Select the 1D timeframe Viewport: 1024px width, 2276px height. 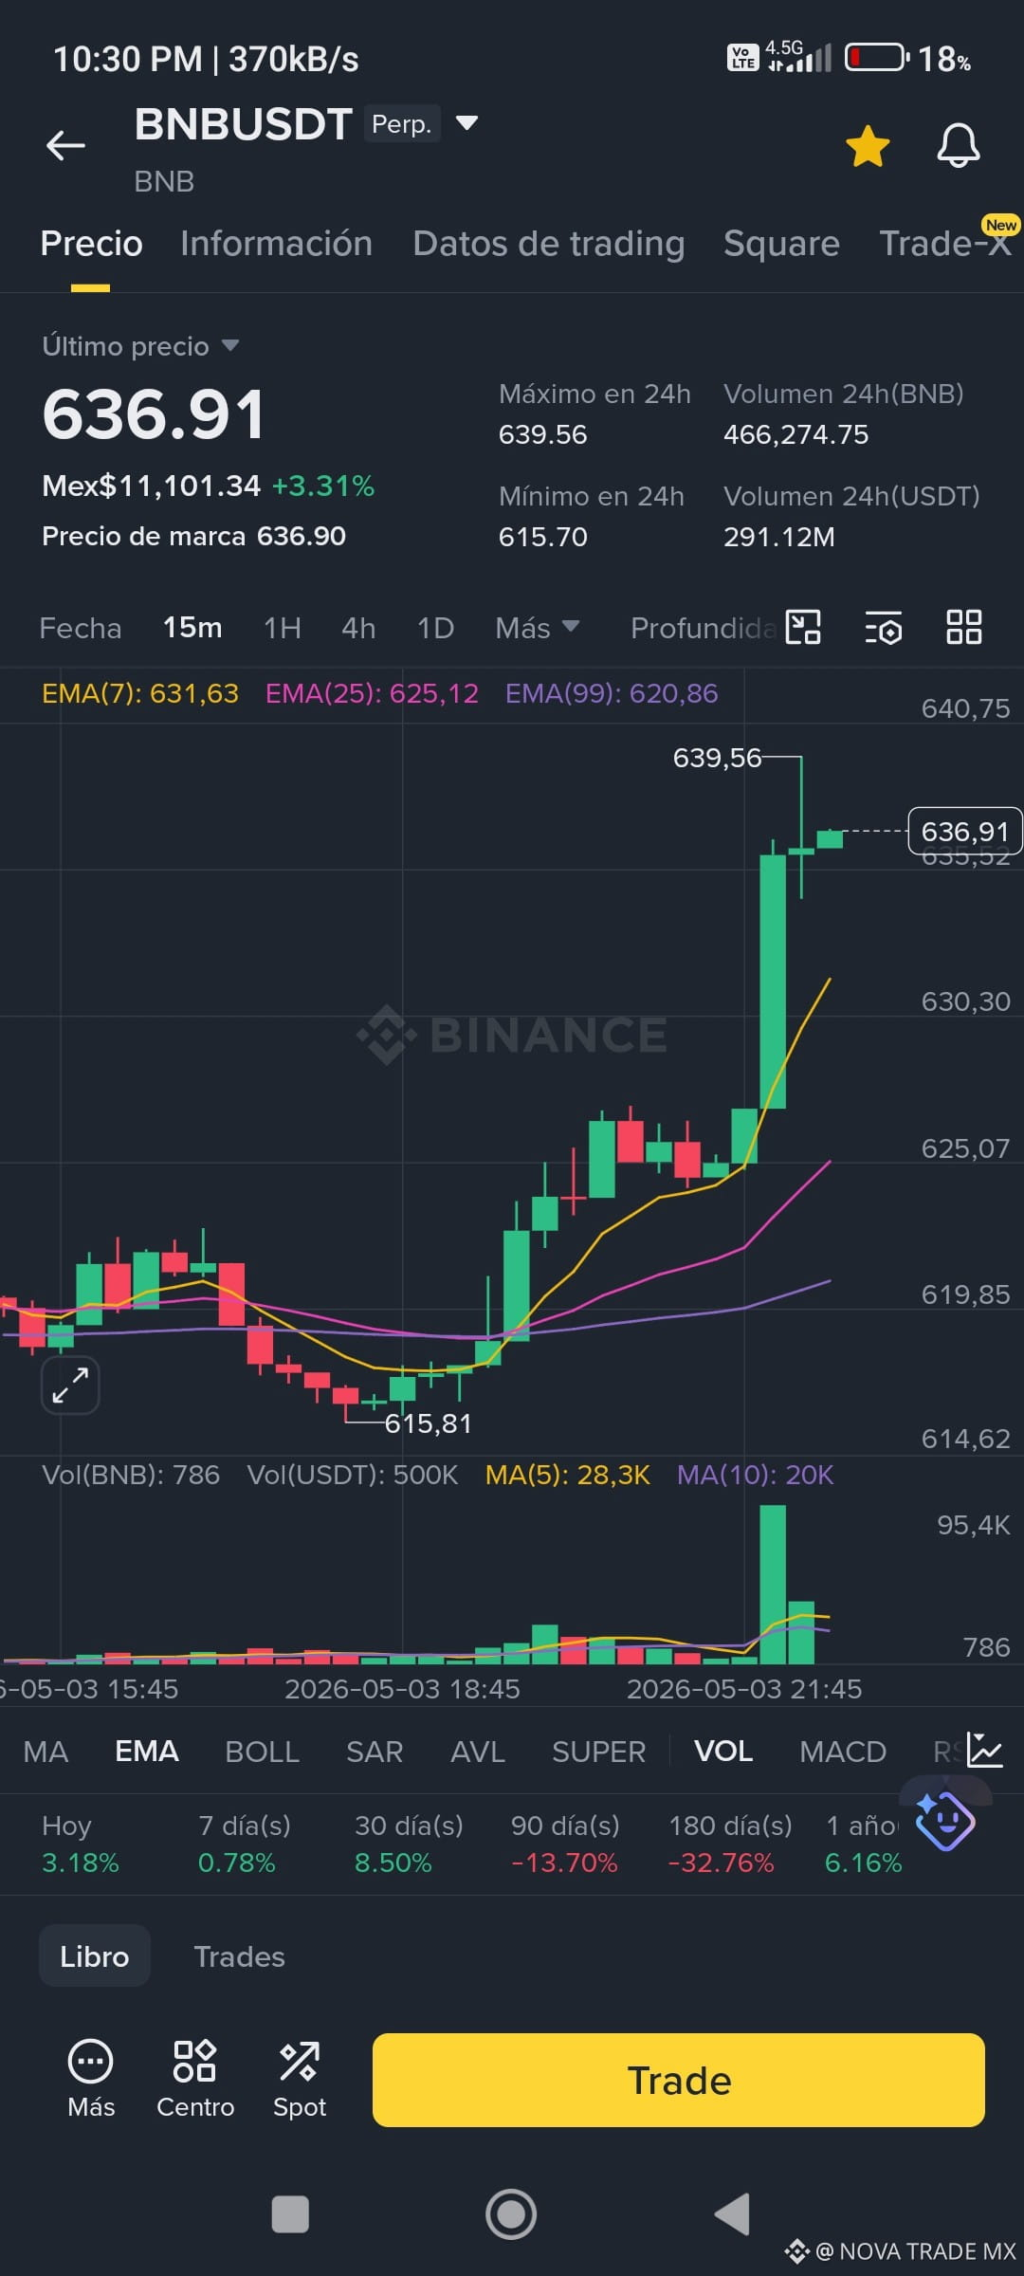[436, 628]
